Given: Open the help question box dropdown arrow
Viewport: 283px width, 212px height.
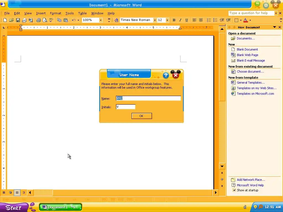Looking at the screenshot, I should pyautogui.click(x=276, y=13).
